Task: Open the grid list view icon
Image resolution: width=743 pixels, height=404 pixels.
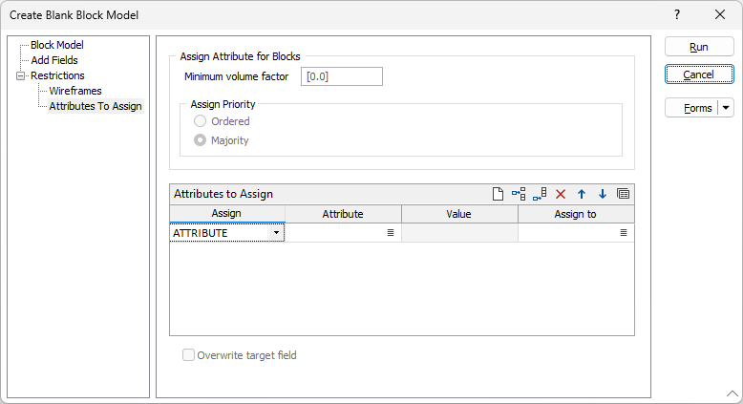Action: coord(623,194)
